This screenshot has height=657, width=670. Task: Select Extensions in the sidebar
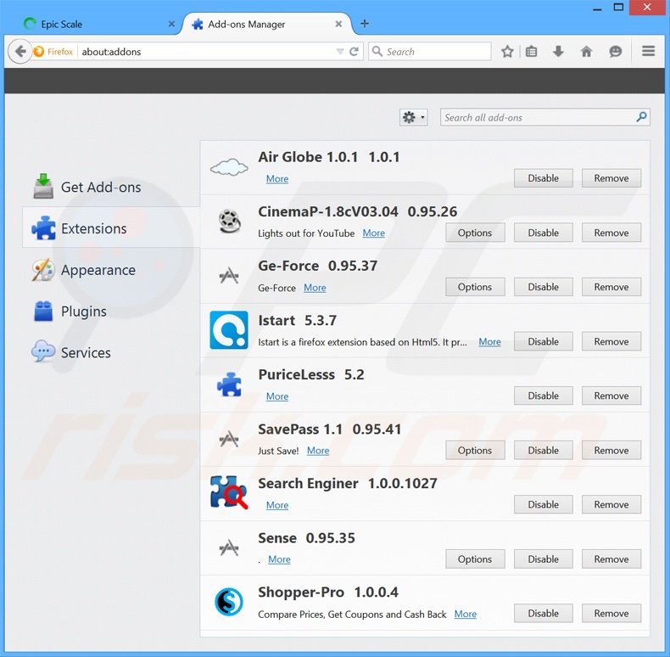[111, 228]
